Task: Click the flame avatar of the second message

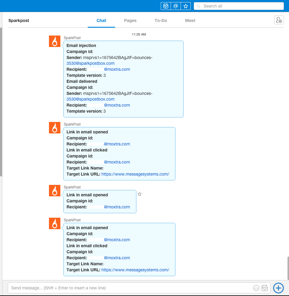Action: point(55,128)
